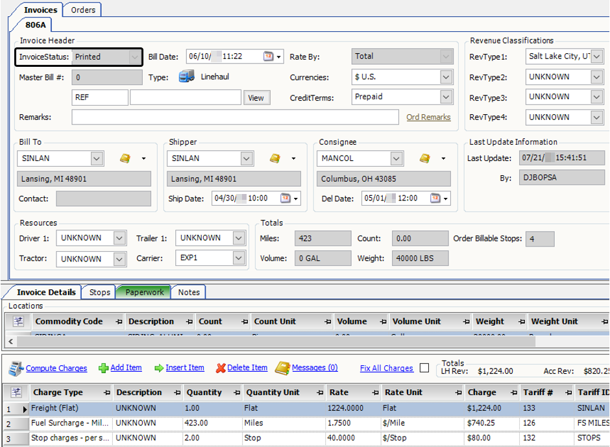The height and width of the screenshot is (447, 610).
Task: Click the red Delete Item X icon
Action: 221,368
